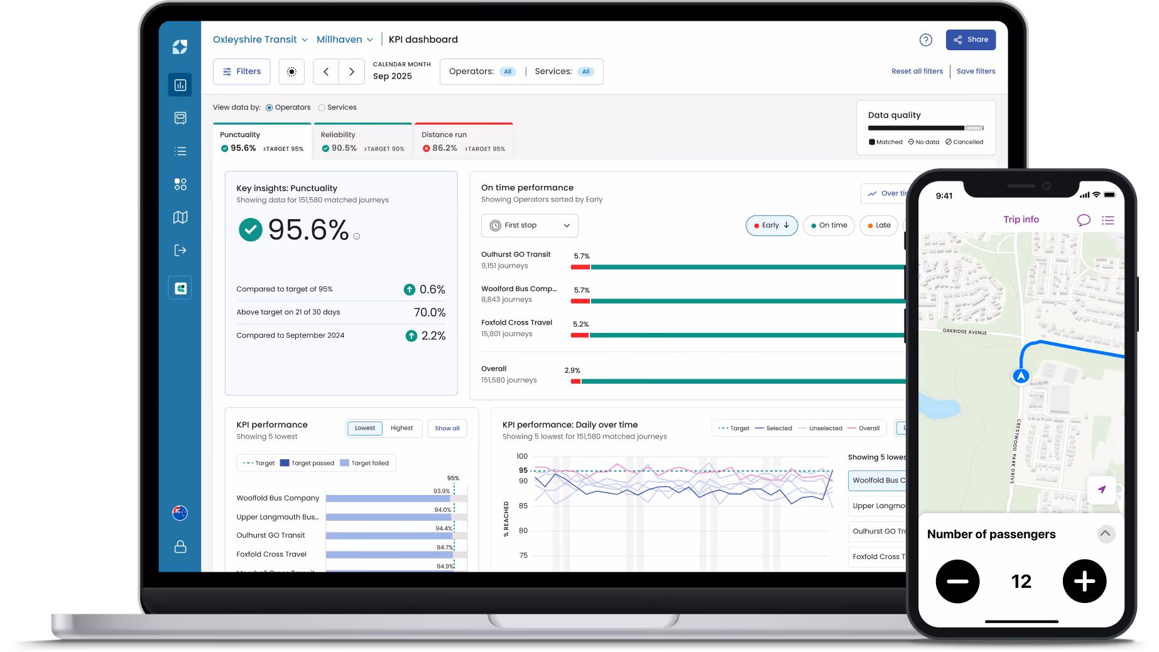Open the green tile app icon in sidebar
The image size is (1159, 652).
point(180,288)
